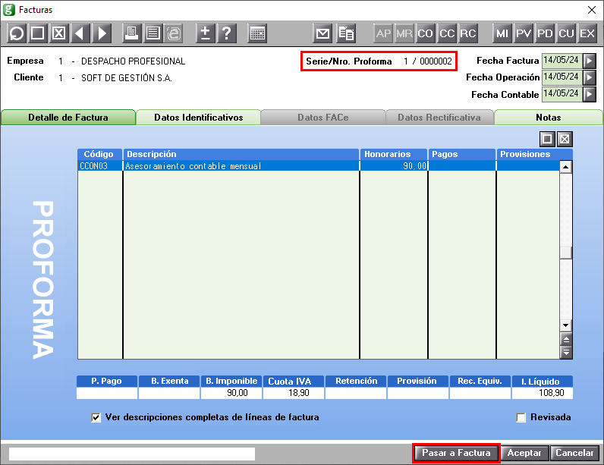
Task: Open the list preview document icon
Action: pyautogui.click(x=153, y=33)
